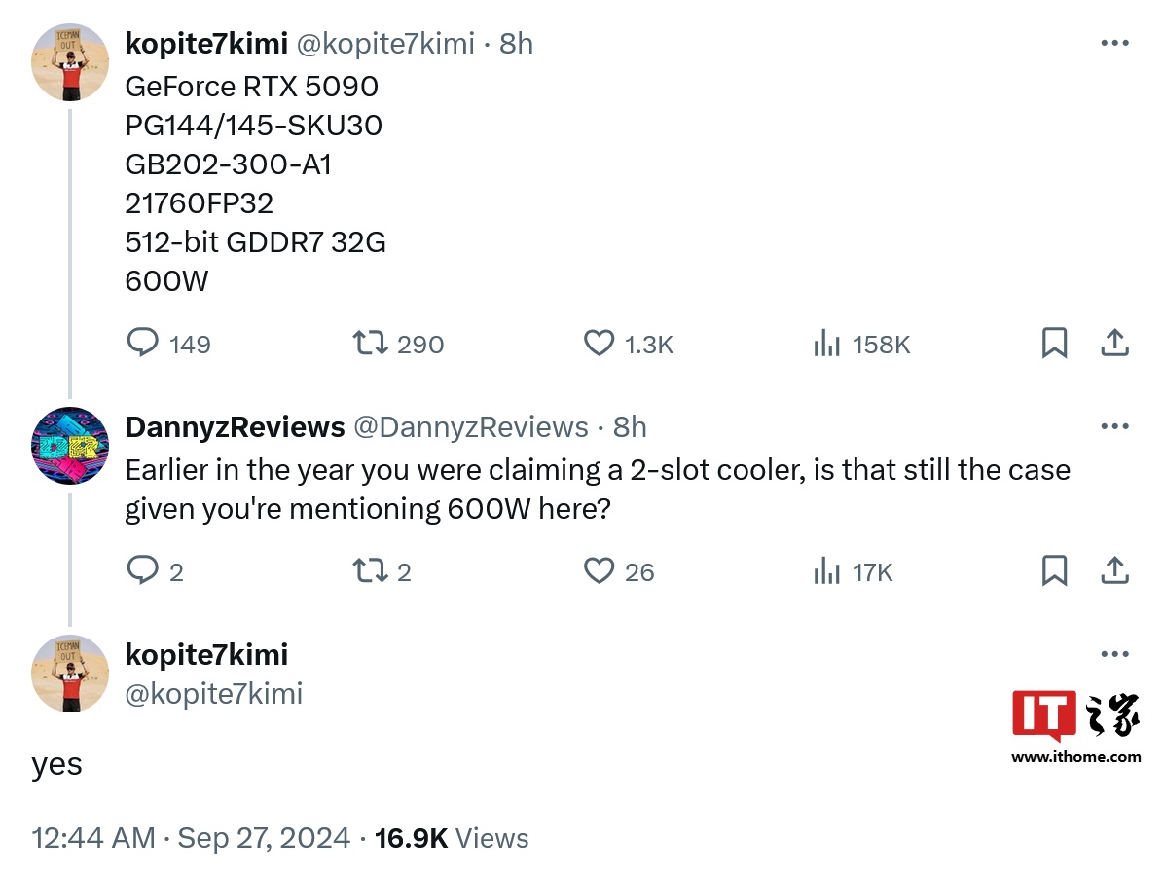The height and width of the screenshot is (876, 1164).
Task: View analytics of the 17K views reply
Action: [826, 570]
